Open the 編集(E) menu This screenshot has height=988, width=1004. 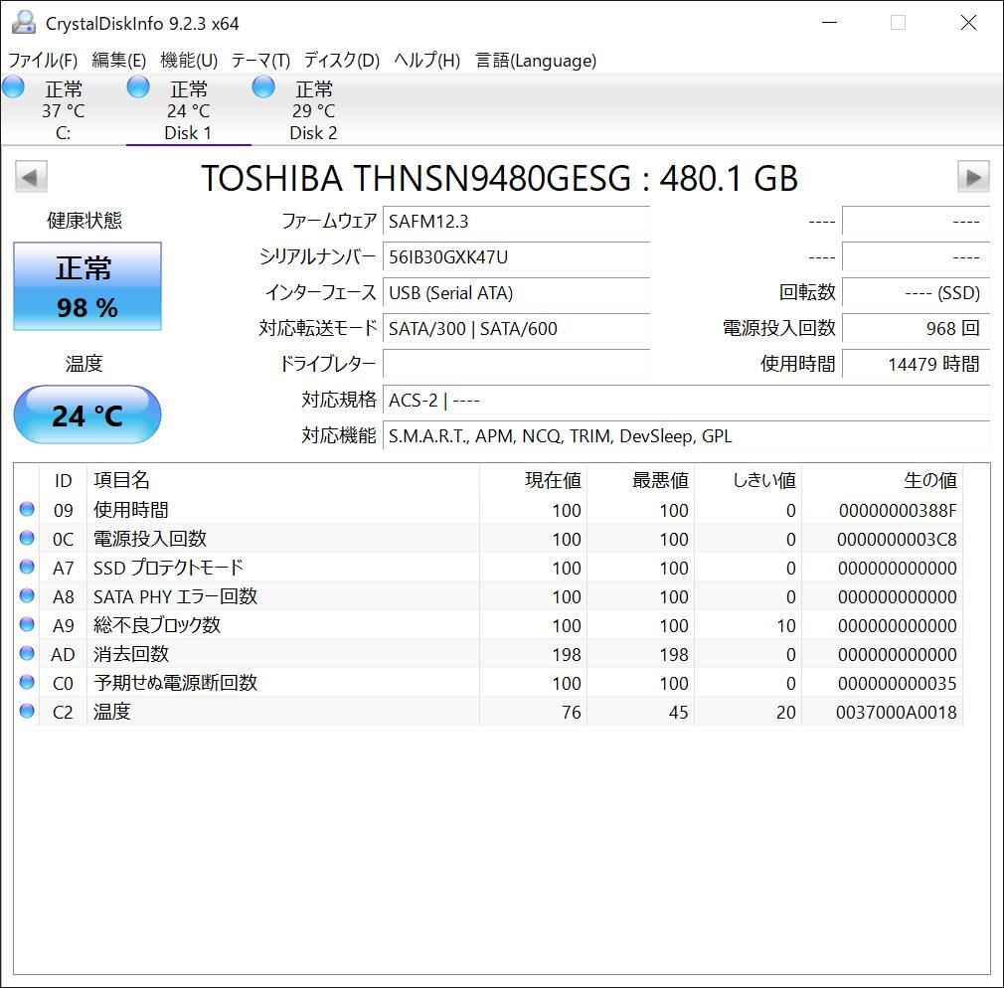[x=119, y=61]
